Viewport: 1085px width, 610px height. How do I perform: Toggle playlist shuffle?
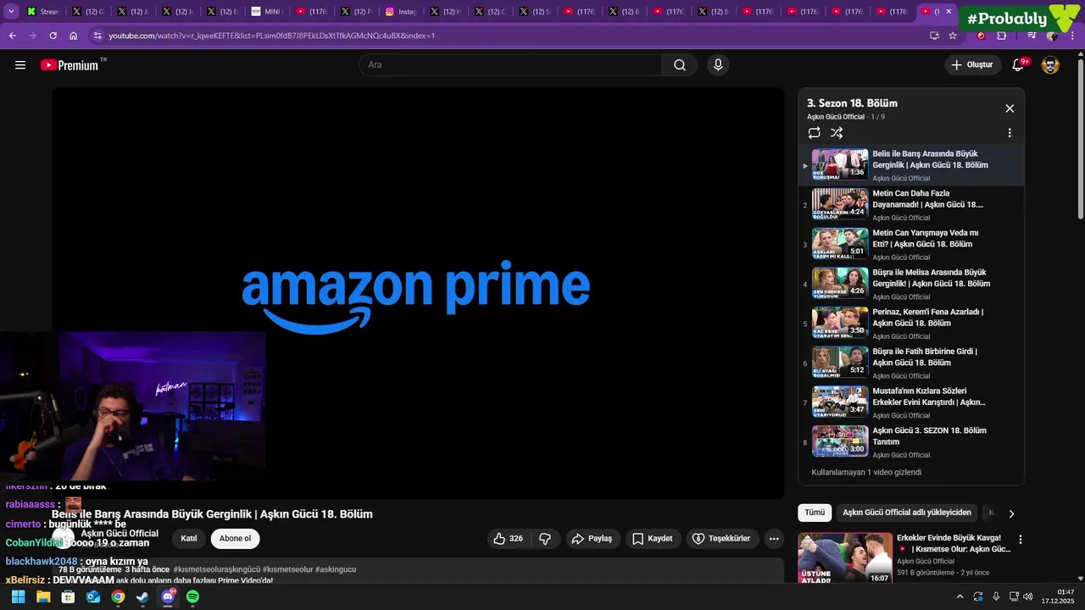pos(837,133)
